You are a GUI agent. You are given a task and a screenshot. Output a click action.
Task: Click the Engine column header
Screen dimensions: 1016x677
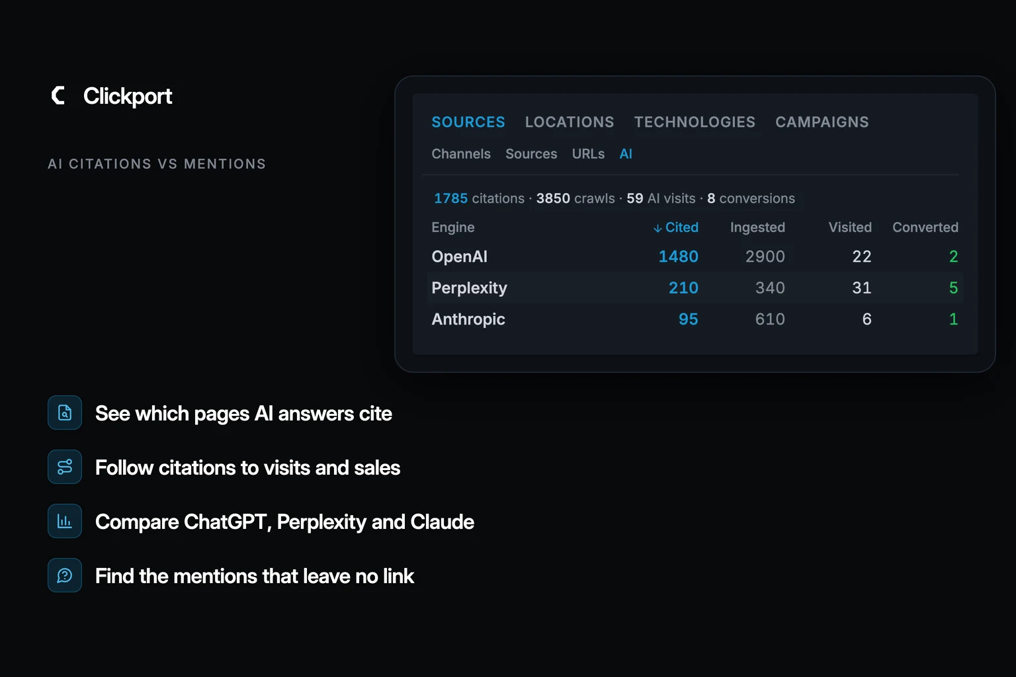pos(453,227)
